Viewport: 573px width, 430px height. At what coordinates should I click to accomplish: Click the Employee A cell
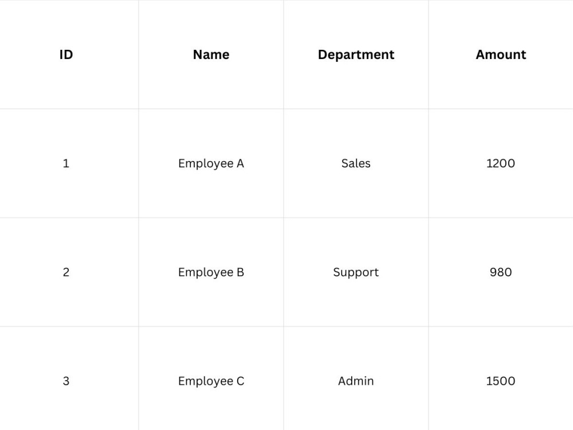(x=211, y=163)
